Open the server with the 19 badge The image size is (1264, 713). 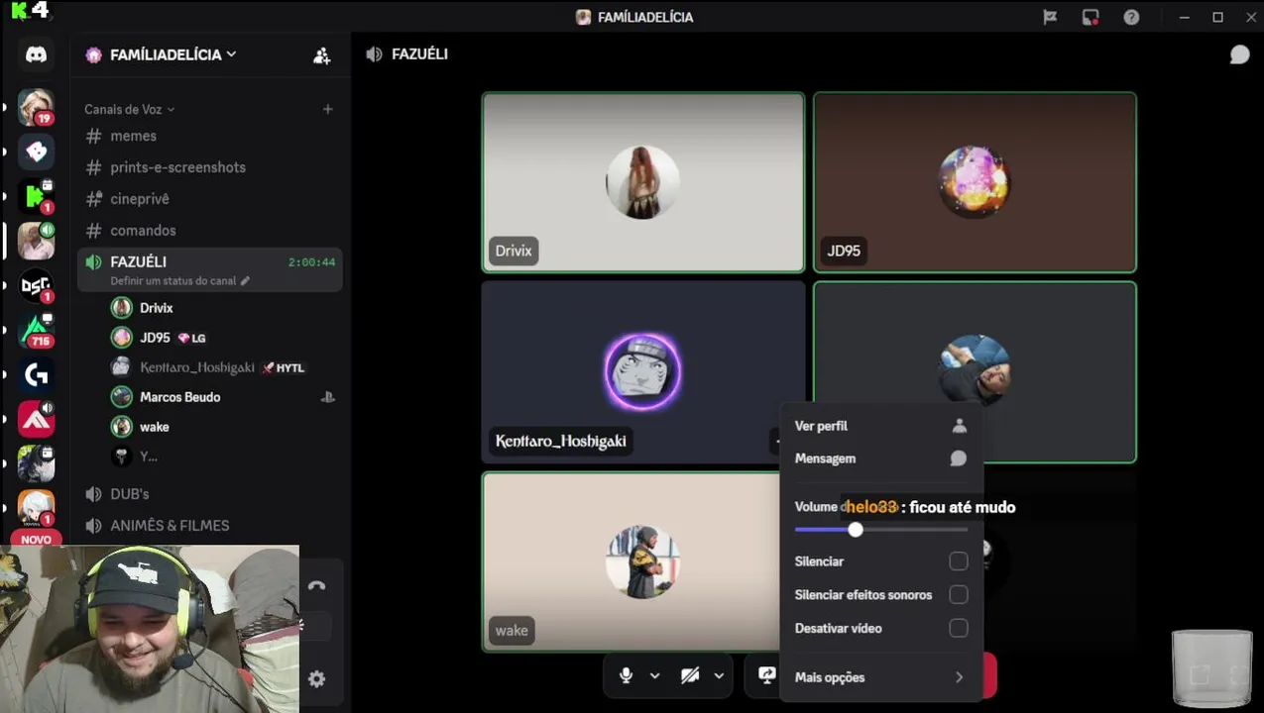point(37,107)
